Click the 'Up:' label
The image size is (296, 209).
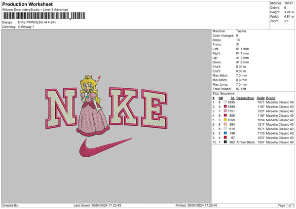[215, 58]
